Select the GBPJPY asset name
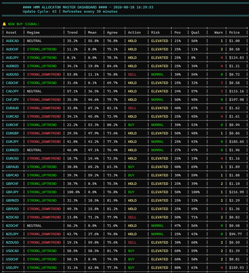The image size is (249, 273). (12, 192)
